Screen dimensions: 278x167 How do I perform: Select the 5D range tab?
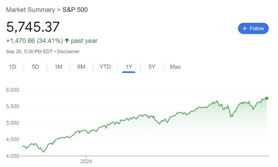point(36,67)
